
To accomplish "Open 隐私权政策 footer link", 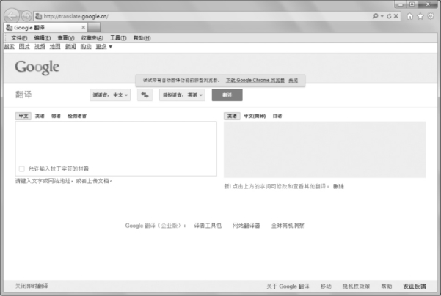I will (356, 286).
